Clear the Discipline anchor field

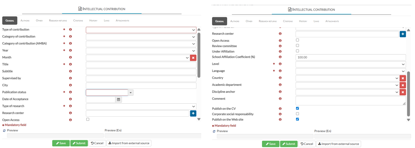(403, 92)
